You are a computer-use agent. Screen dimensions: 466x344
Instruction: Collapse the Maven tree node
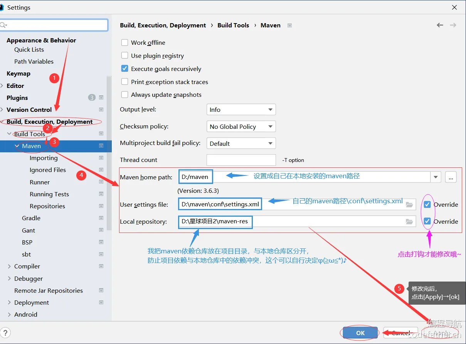tap(17, 146)
